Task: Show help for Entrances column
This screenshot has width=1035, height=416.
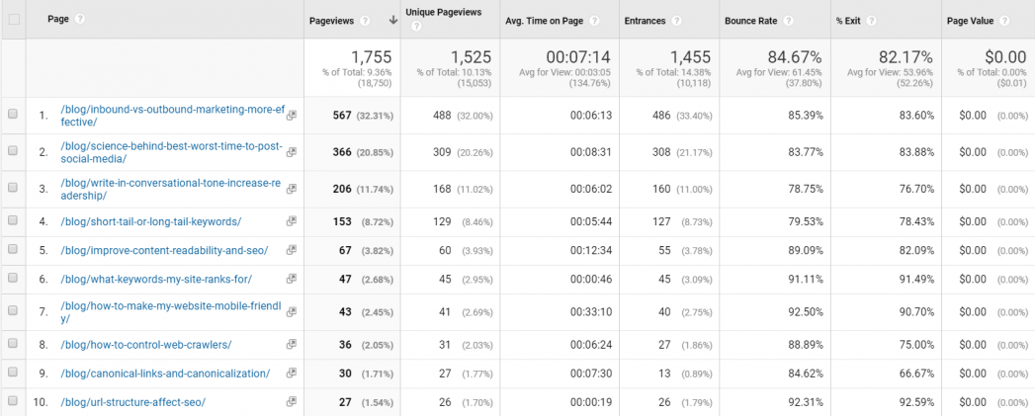Action: 676,21
